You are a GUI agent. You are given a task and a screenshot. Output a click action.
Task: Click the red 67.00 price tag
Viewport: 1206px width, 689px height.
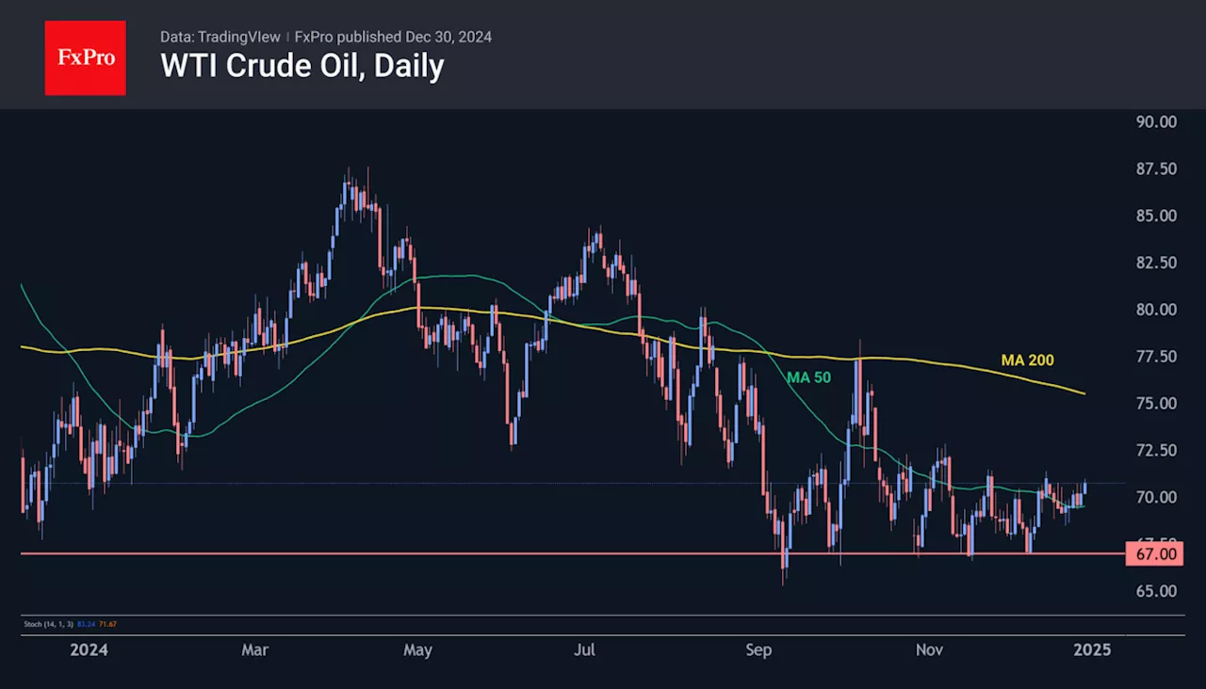pyautogui.click(x=1154, y=554)
